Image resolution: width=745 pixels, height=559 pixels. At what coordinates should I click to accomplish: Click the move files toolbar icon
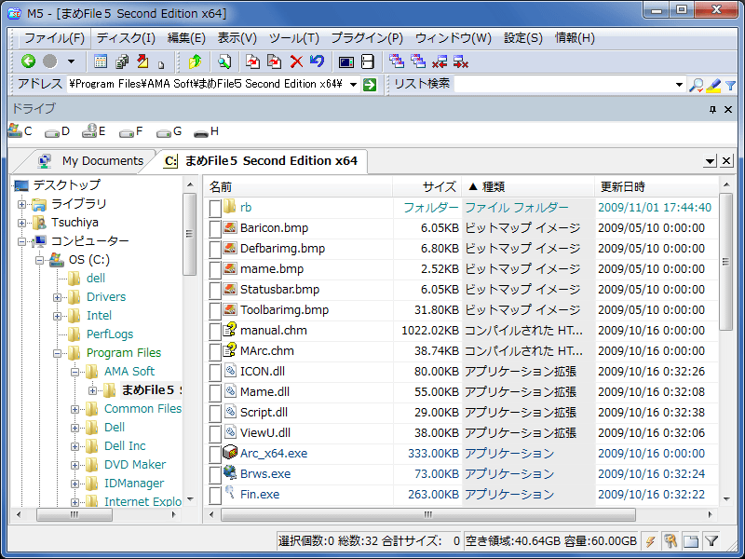click(x=274, y=61)
